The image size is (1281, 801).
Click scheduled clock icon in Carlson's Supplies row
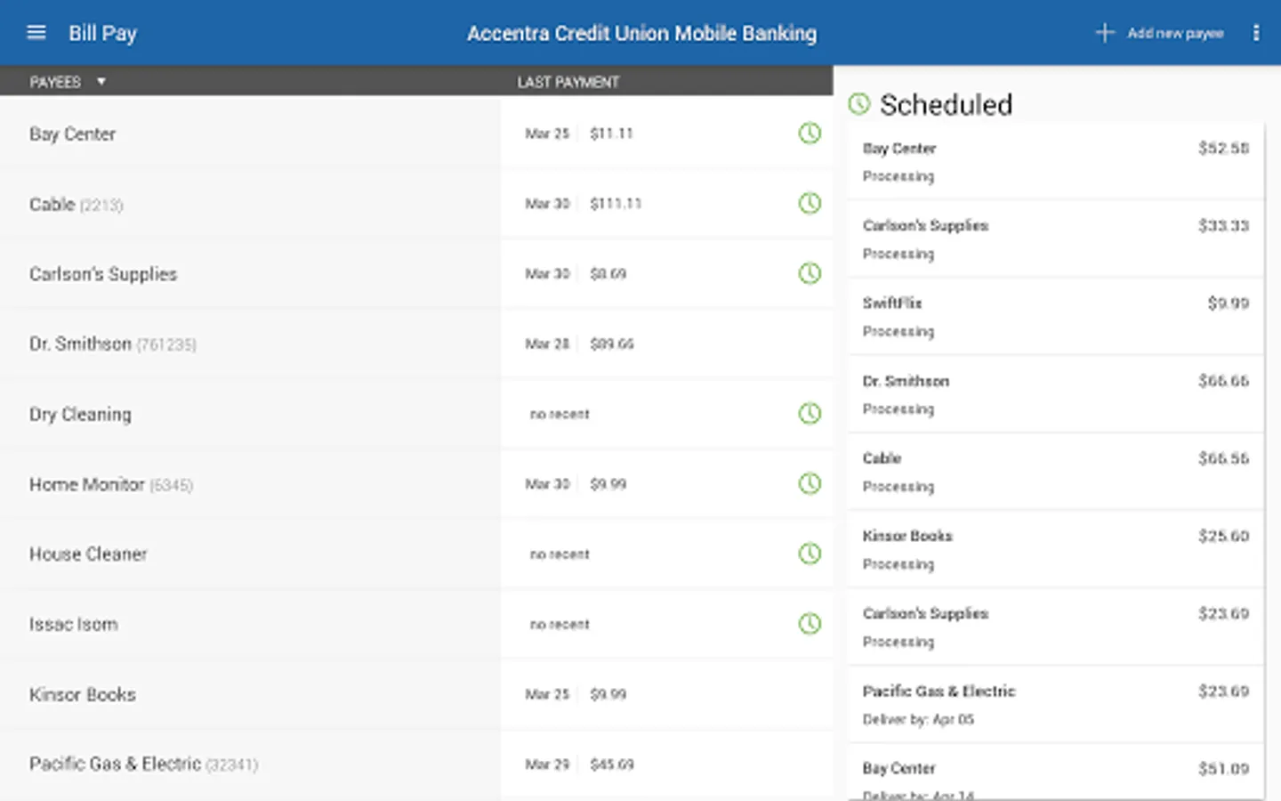click(x=810, y=273)
